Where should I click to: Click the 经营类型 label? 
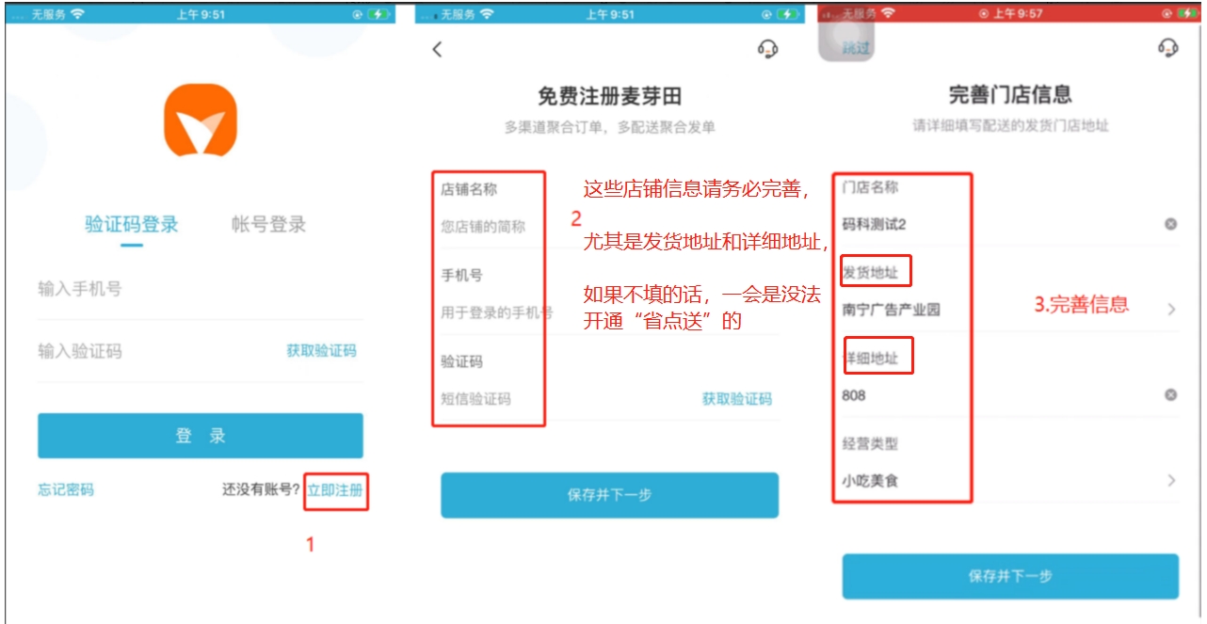pyautogui.click(x=870, y=443)
